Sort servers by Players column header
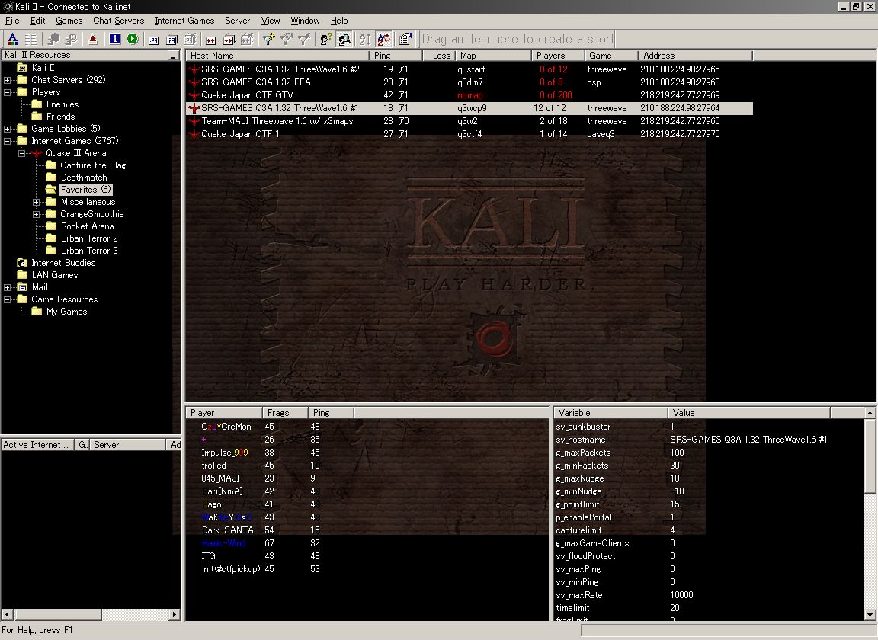 tap(558, 56)
